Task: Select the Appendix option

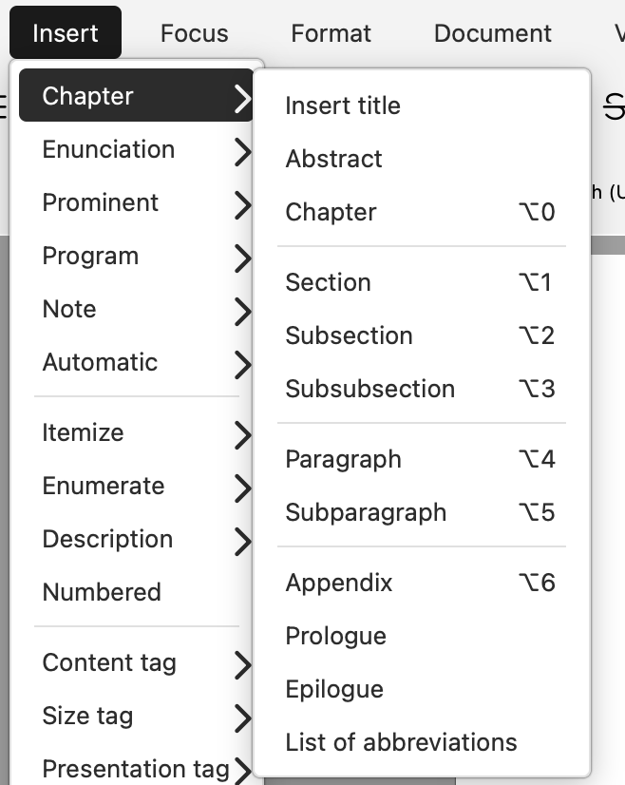Action: 339,583
